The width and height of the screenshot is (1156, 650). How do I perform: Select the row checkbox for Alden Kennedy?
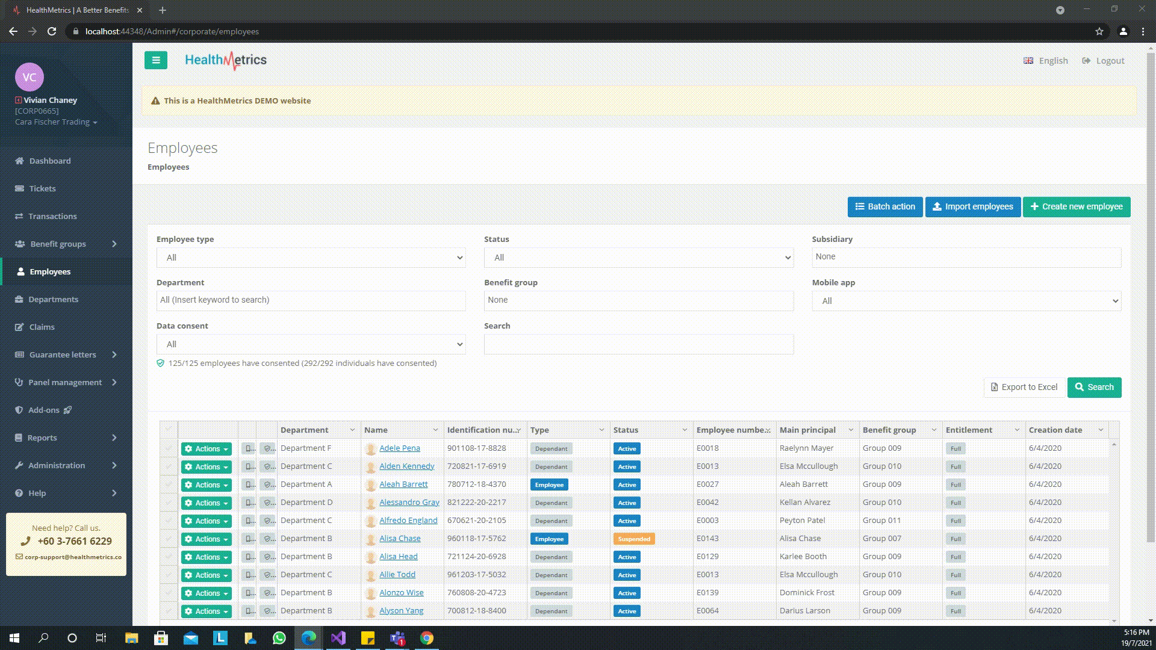tap(169, 466)
